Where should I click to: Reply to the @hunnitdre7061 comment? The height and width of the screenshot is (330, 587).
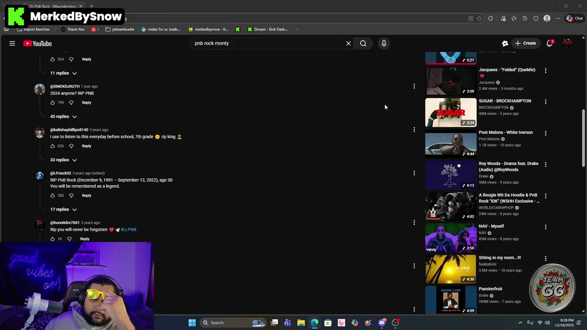[85, 239]
